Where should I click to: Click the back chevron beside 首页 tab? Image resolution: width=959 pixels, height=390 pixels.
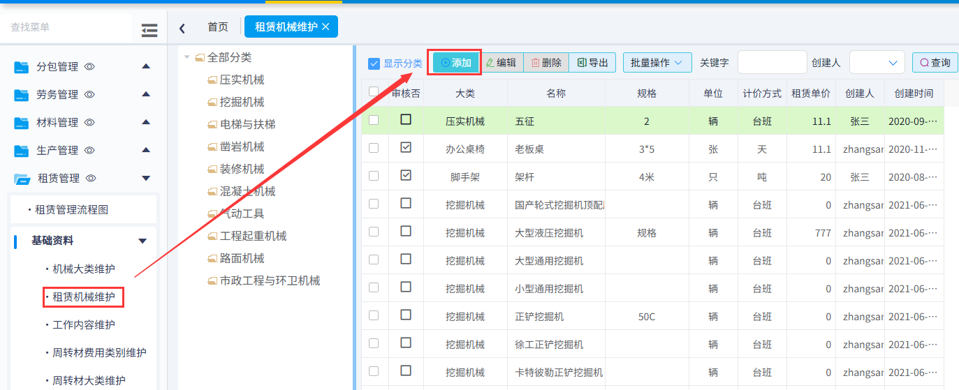(x=182, y=28)
